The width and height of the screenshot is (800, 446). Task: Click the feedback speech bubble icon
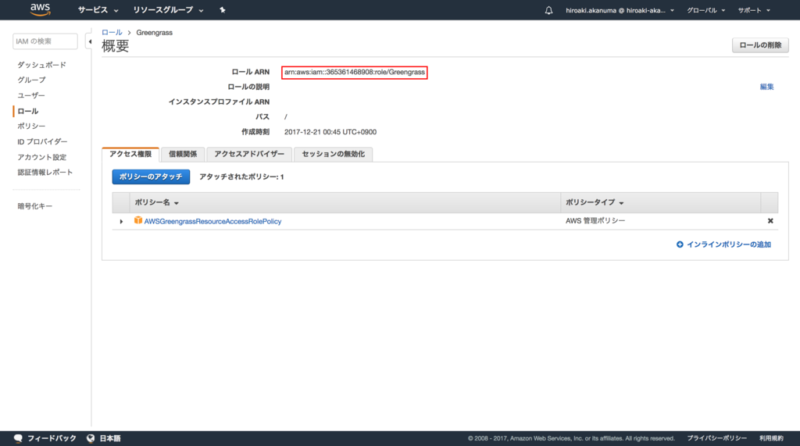[x=19, y=438]
